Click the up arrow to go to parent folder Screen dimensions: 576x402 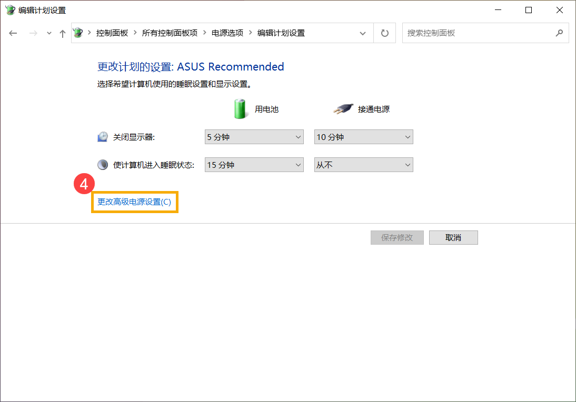(62, 33)
